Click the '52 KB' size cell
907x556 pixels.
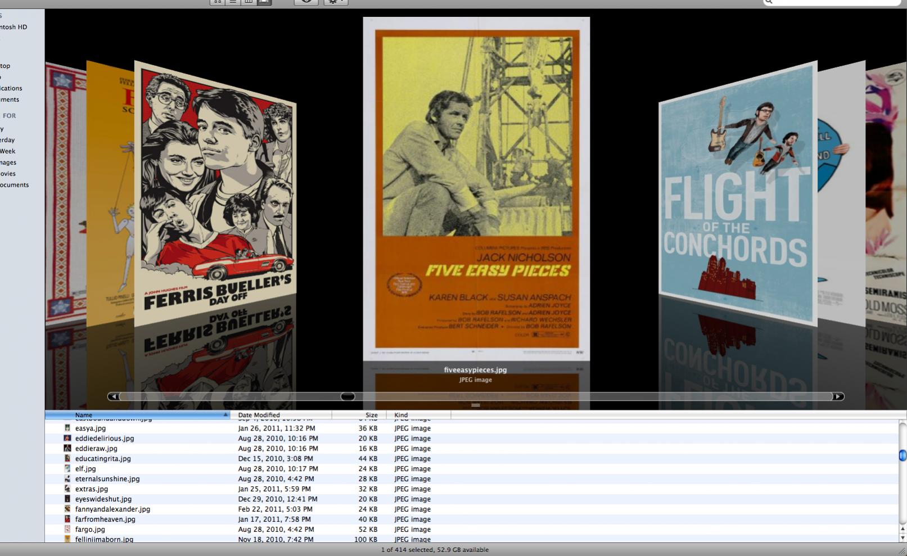click(368, 530)
